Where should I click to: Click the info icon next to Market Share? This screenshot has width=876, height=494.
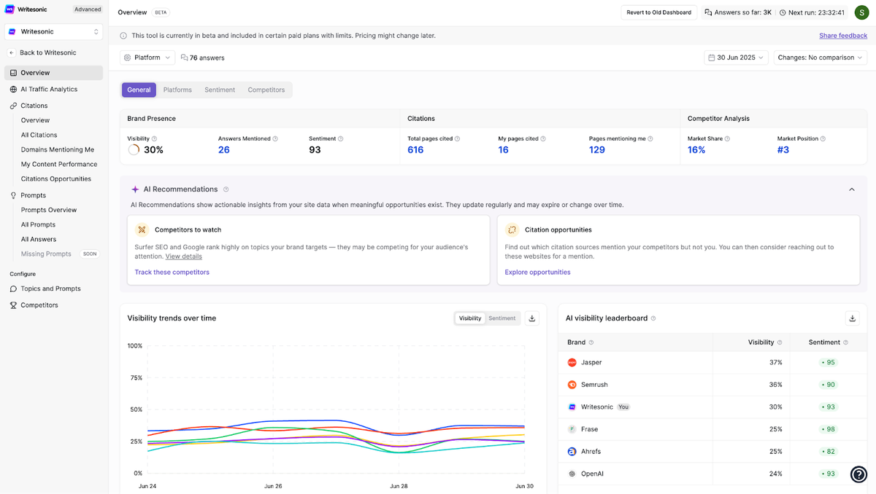pos(726,138)
